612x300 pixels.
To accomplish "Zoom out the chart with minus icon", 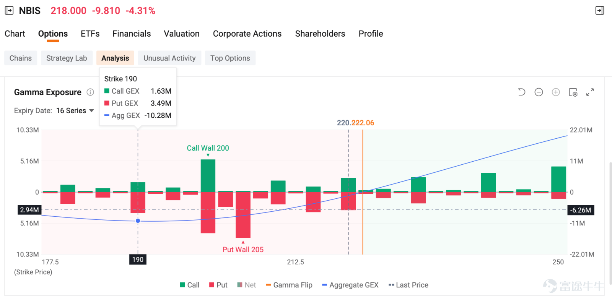I will tap(539, 92).
